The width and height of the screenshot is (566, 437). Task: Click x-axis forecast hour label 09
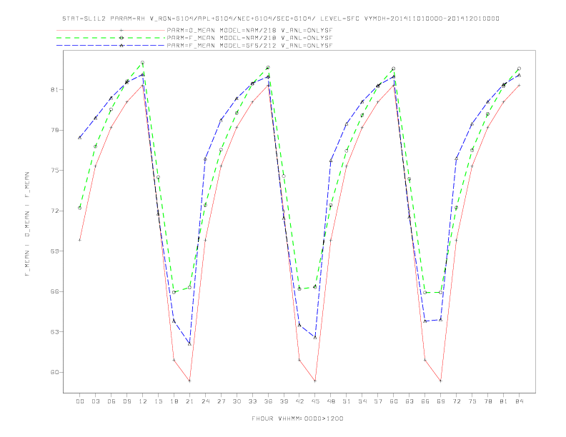coord(126,401)
